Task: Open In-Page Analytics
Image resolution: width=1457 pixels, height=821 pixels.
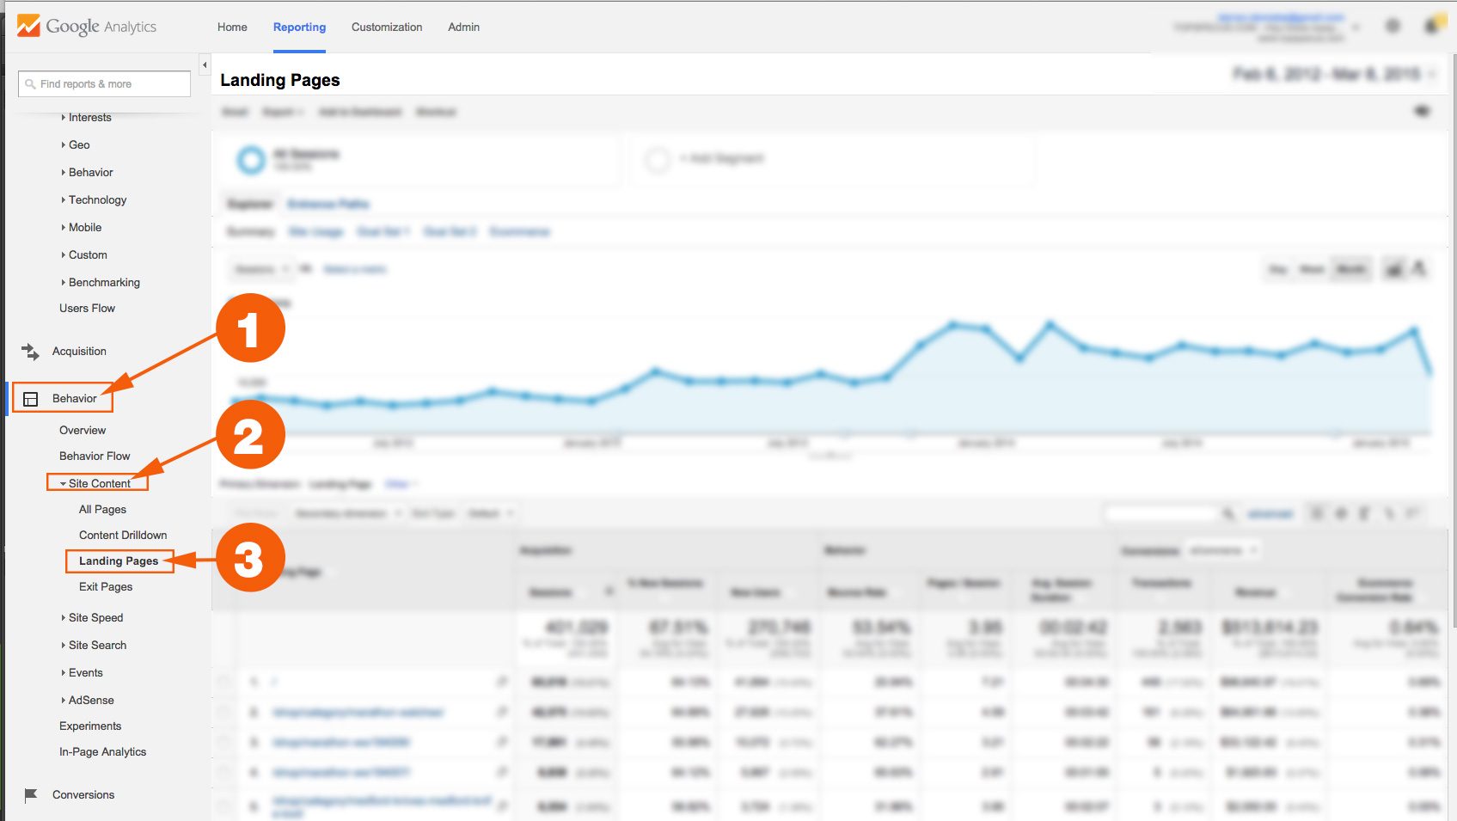Action: click(102, 752)
